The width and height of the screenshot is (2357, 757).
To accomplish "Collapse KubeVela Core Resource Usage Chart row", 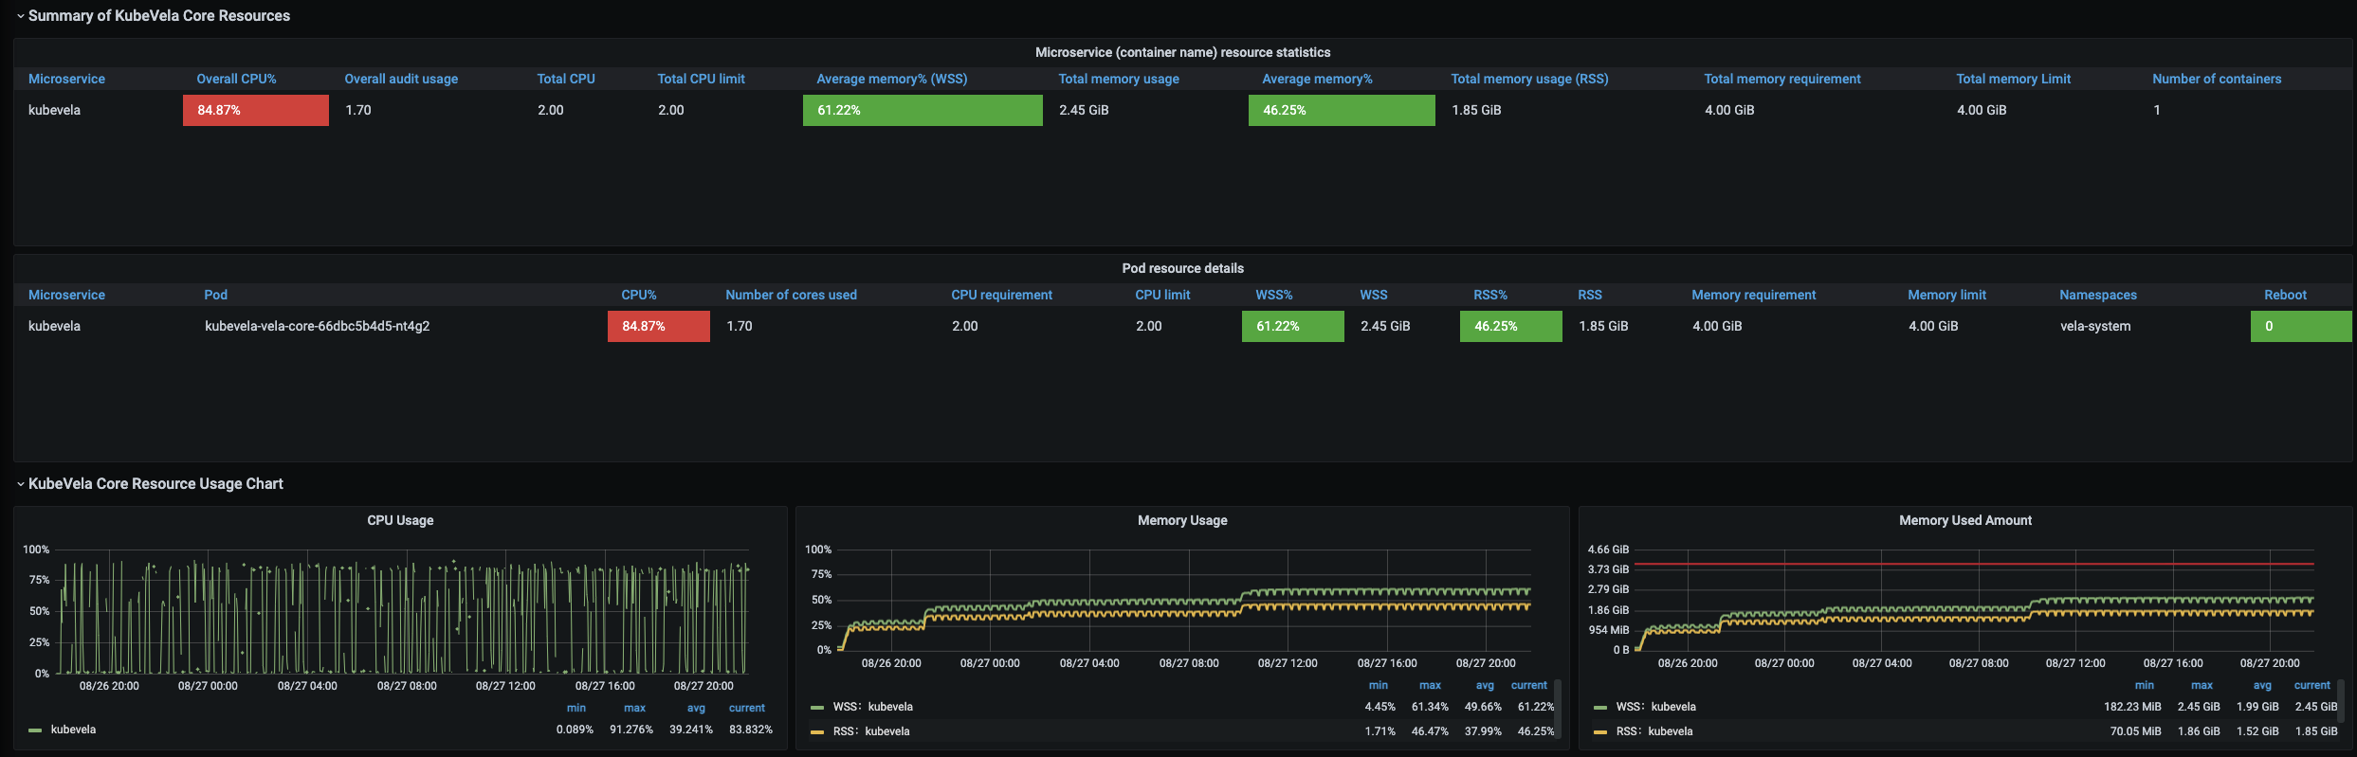I will 155,483.
